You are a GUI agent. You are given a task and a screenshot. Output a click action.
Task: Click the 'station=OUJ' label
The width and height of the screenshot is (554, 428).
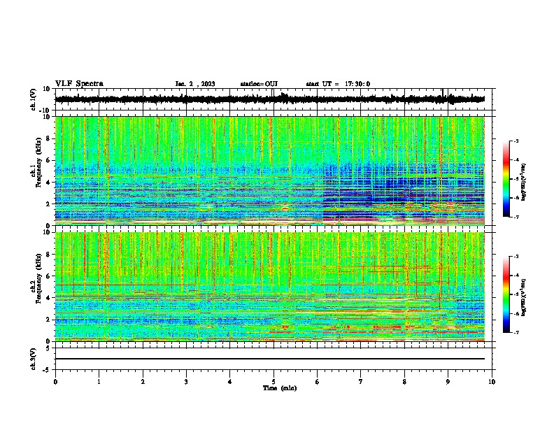pyautogui.click(x=259, y=84)
